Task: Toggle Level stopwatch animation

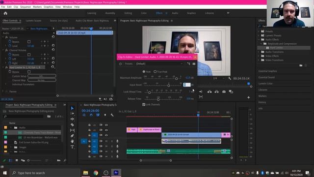Action: click(x=10, y=46)
